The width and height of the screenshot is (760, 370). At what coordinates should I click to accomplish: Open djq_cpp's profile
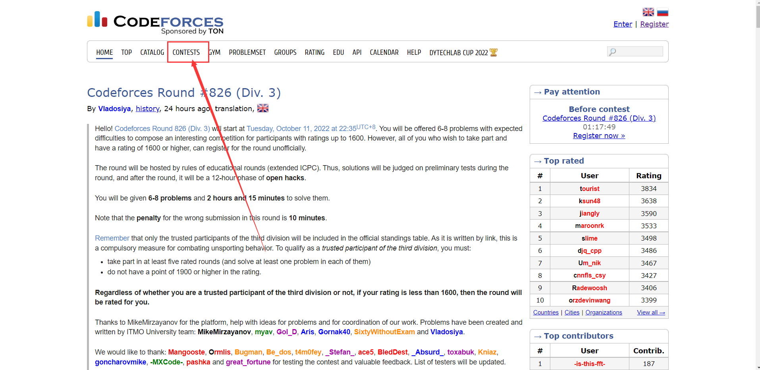[589, 251]
